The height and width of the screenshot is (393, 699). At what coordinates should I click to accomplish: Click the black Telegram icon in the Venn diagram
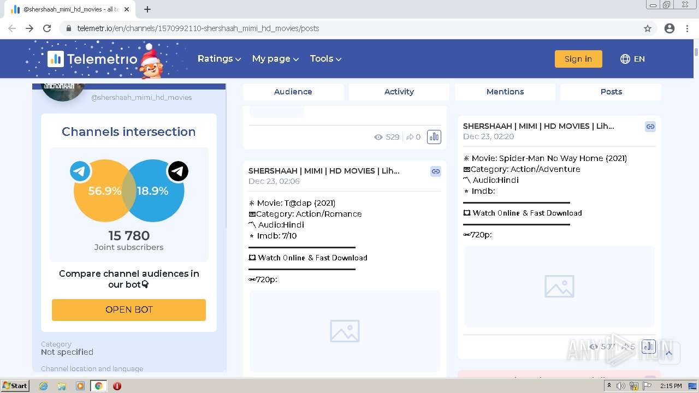[178, 171]
